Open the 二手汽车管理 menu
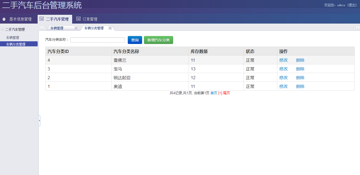The image size is (360, 175). coord(55,19)
